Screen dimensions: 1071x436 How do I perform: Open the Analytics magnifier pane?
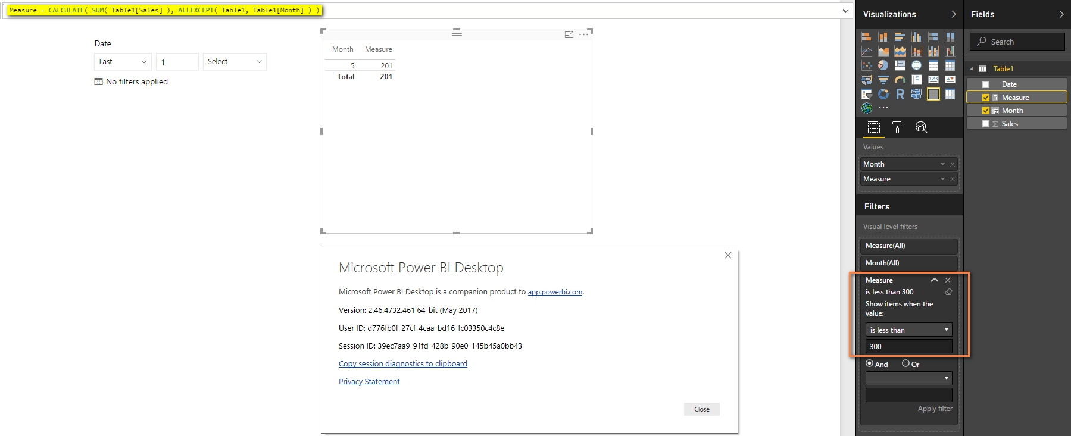pos(921,127)
